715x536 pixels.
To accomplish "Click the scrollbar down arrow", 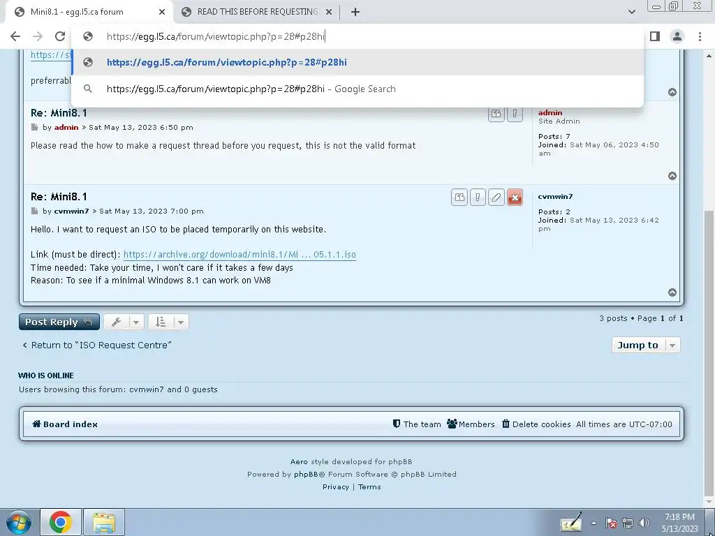I will click(709, 501).
